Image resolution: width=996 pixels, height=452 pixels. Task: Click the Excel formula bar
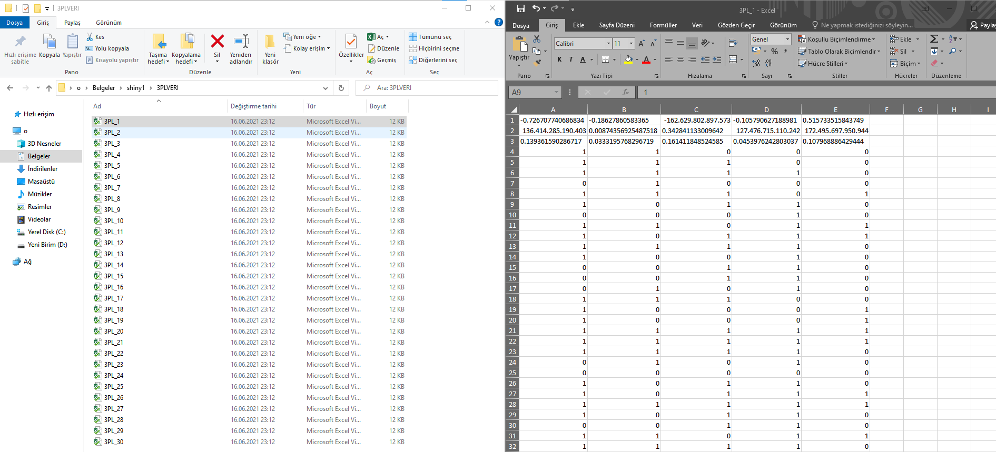[x=816, y=92]
